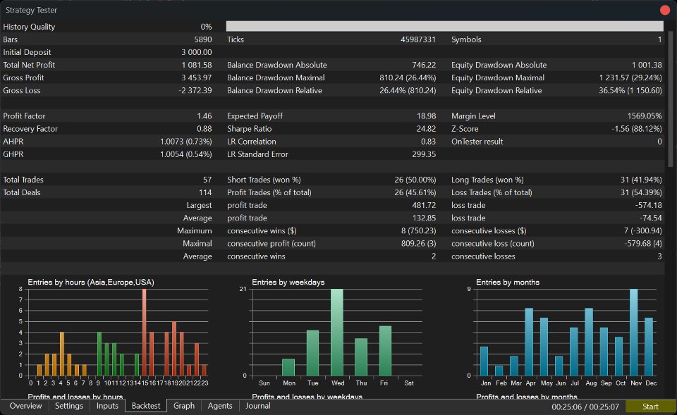Click the Symbols value 1
This screenshot has width=677, height=415.
[x=660, y=39]
